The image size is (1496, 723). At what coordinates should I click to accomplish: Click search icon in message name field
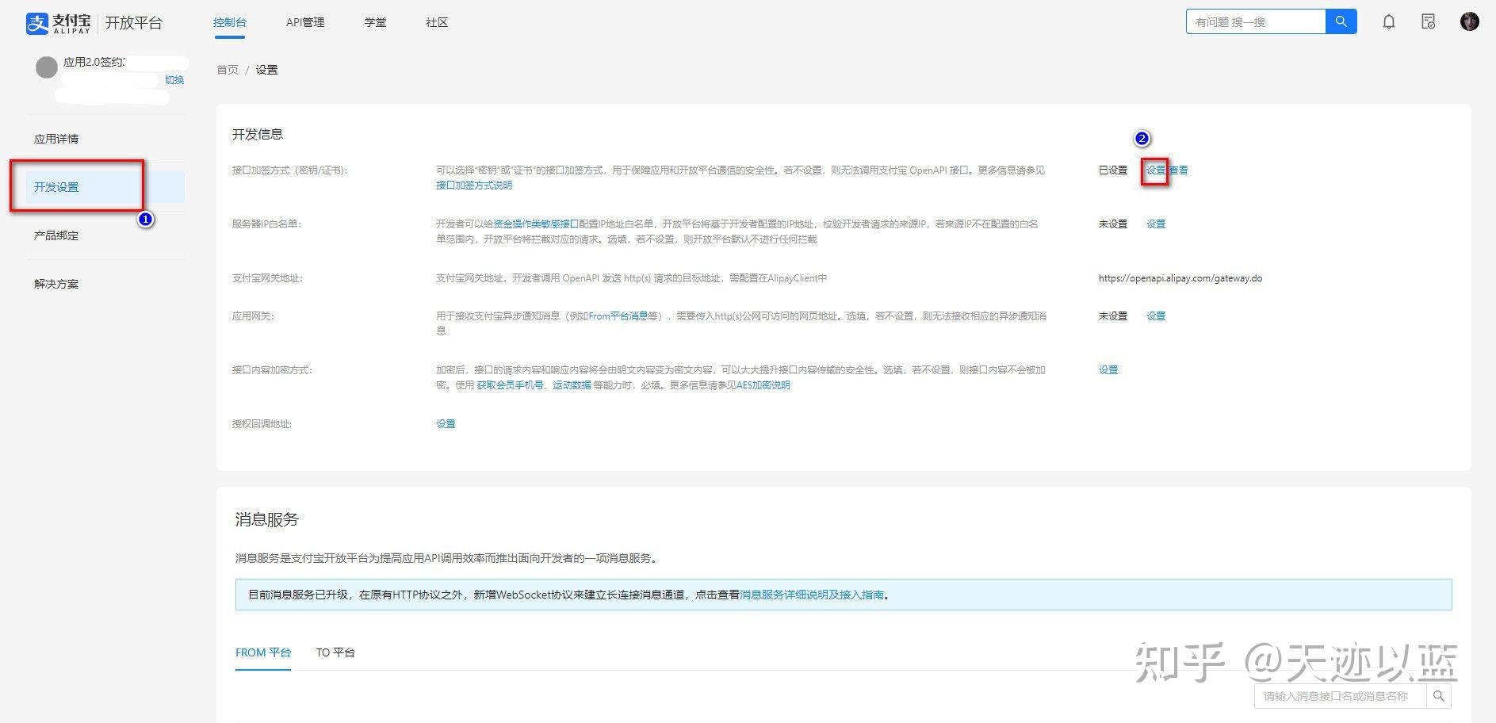(1439, 696)
